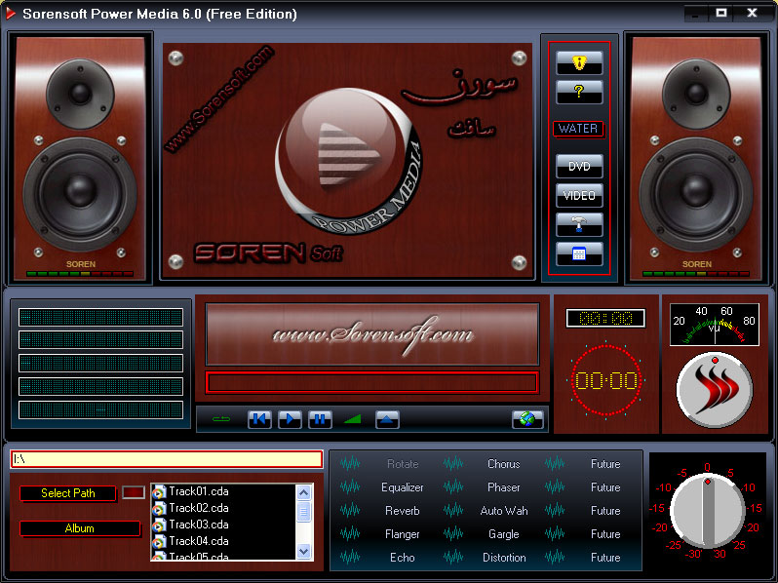778x583 pixels.
Task: Maximize the Sorensoft Power Media window
Action: point(721,14)
